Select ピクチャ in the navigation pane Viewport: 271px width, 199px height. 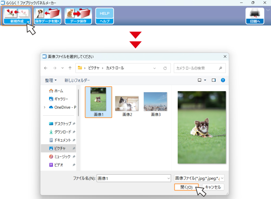pos(58,148)
